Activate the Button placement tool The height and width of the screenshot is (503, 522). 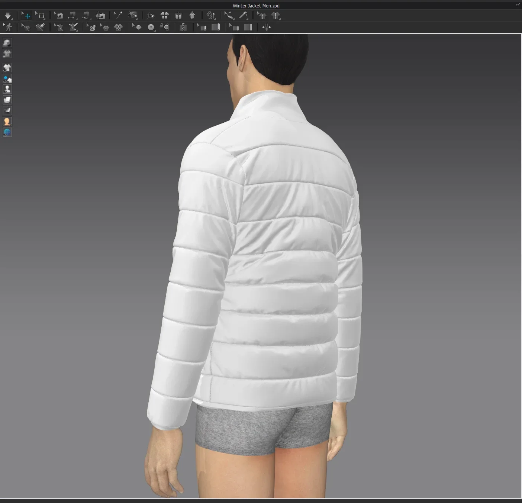coord(151,27)
